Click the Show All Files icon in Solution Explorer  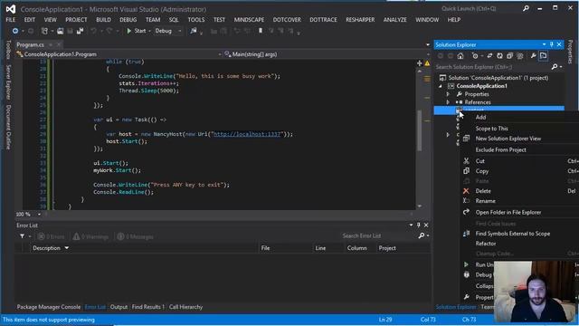pyautogui.click(x=520, y=56)
